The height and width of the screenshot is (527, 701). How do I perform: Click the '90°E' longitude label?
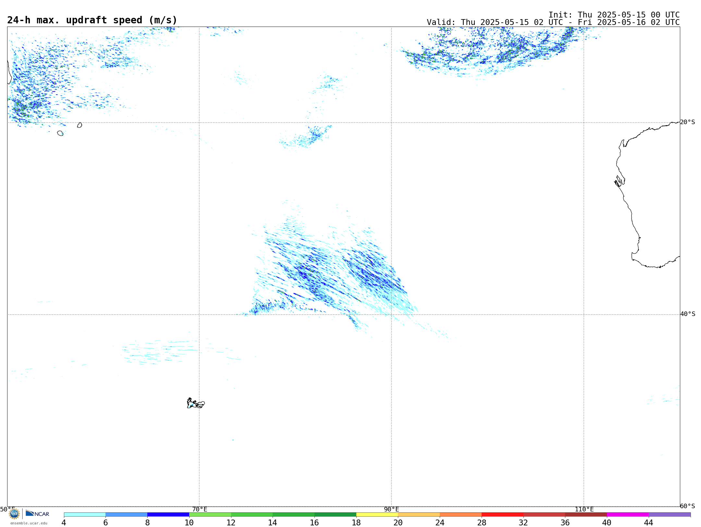pos(391,509)
